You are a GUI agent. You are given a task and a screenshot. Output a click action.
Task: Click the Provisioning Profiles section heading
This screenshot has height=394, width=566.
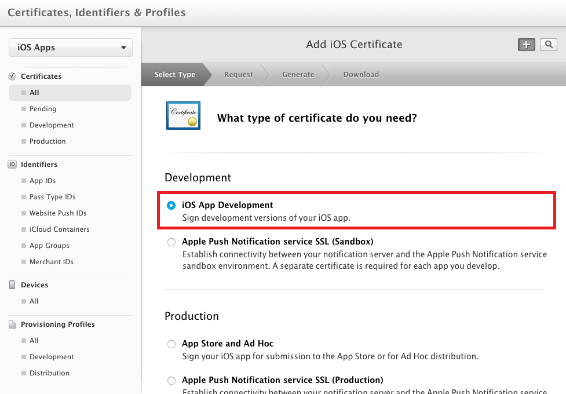[x=58, y=324]
